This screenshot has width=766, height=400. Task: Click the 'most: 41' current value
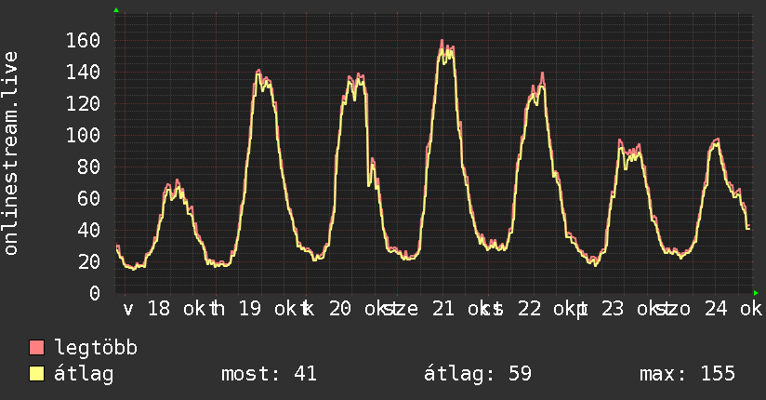[x=270, y=374]
